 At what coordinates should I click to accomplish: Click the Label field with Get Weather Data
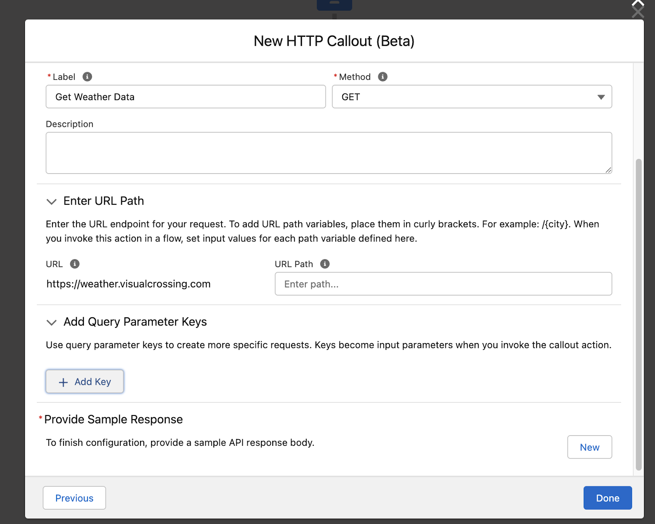185,97
